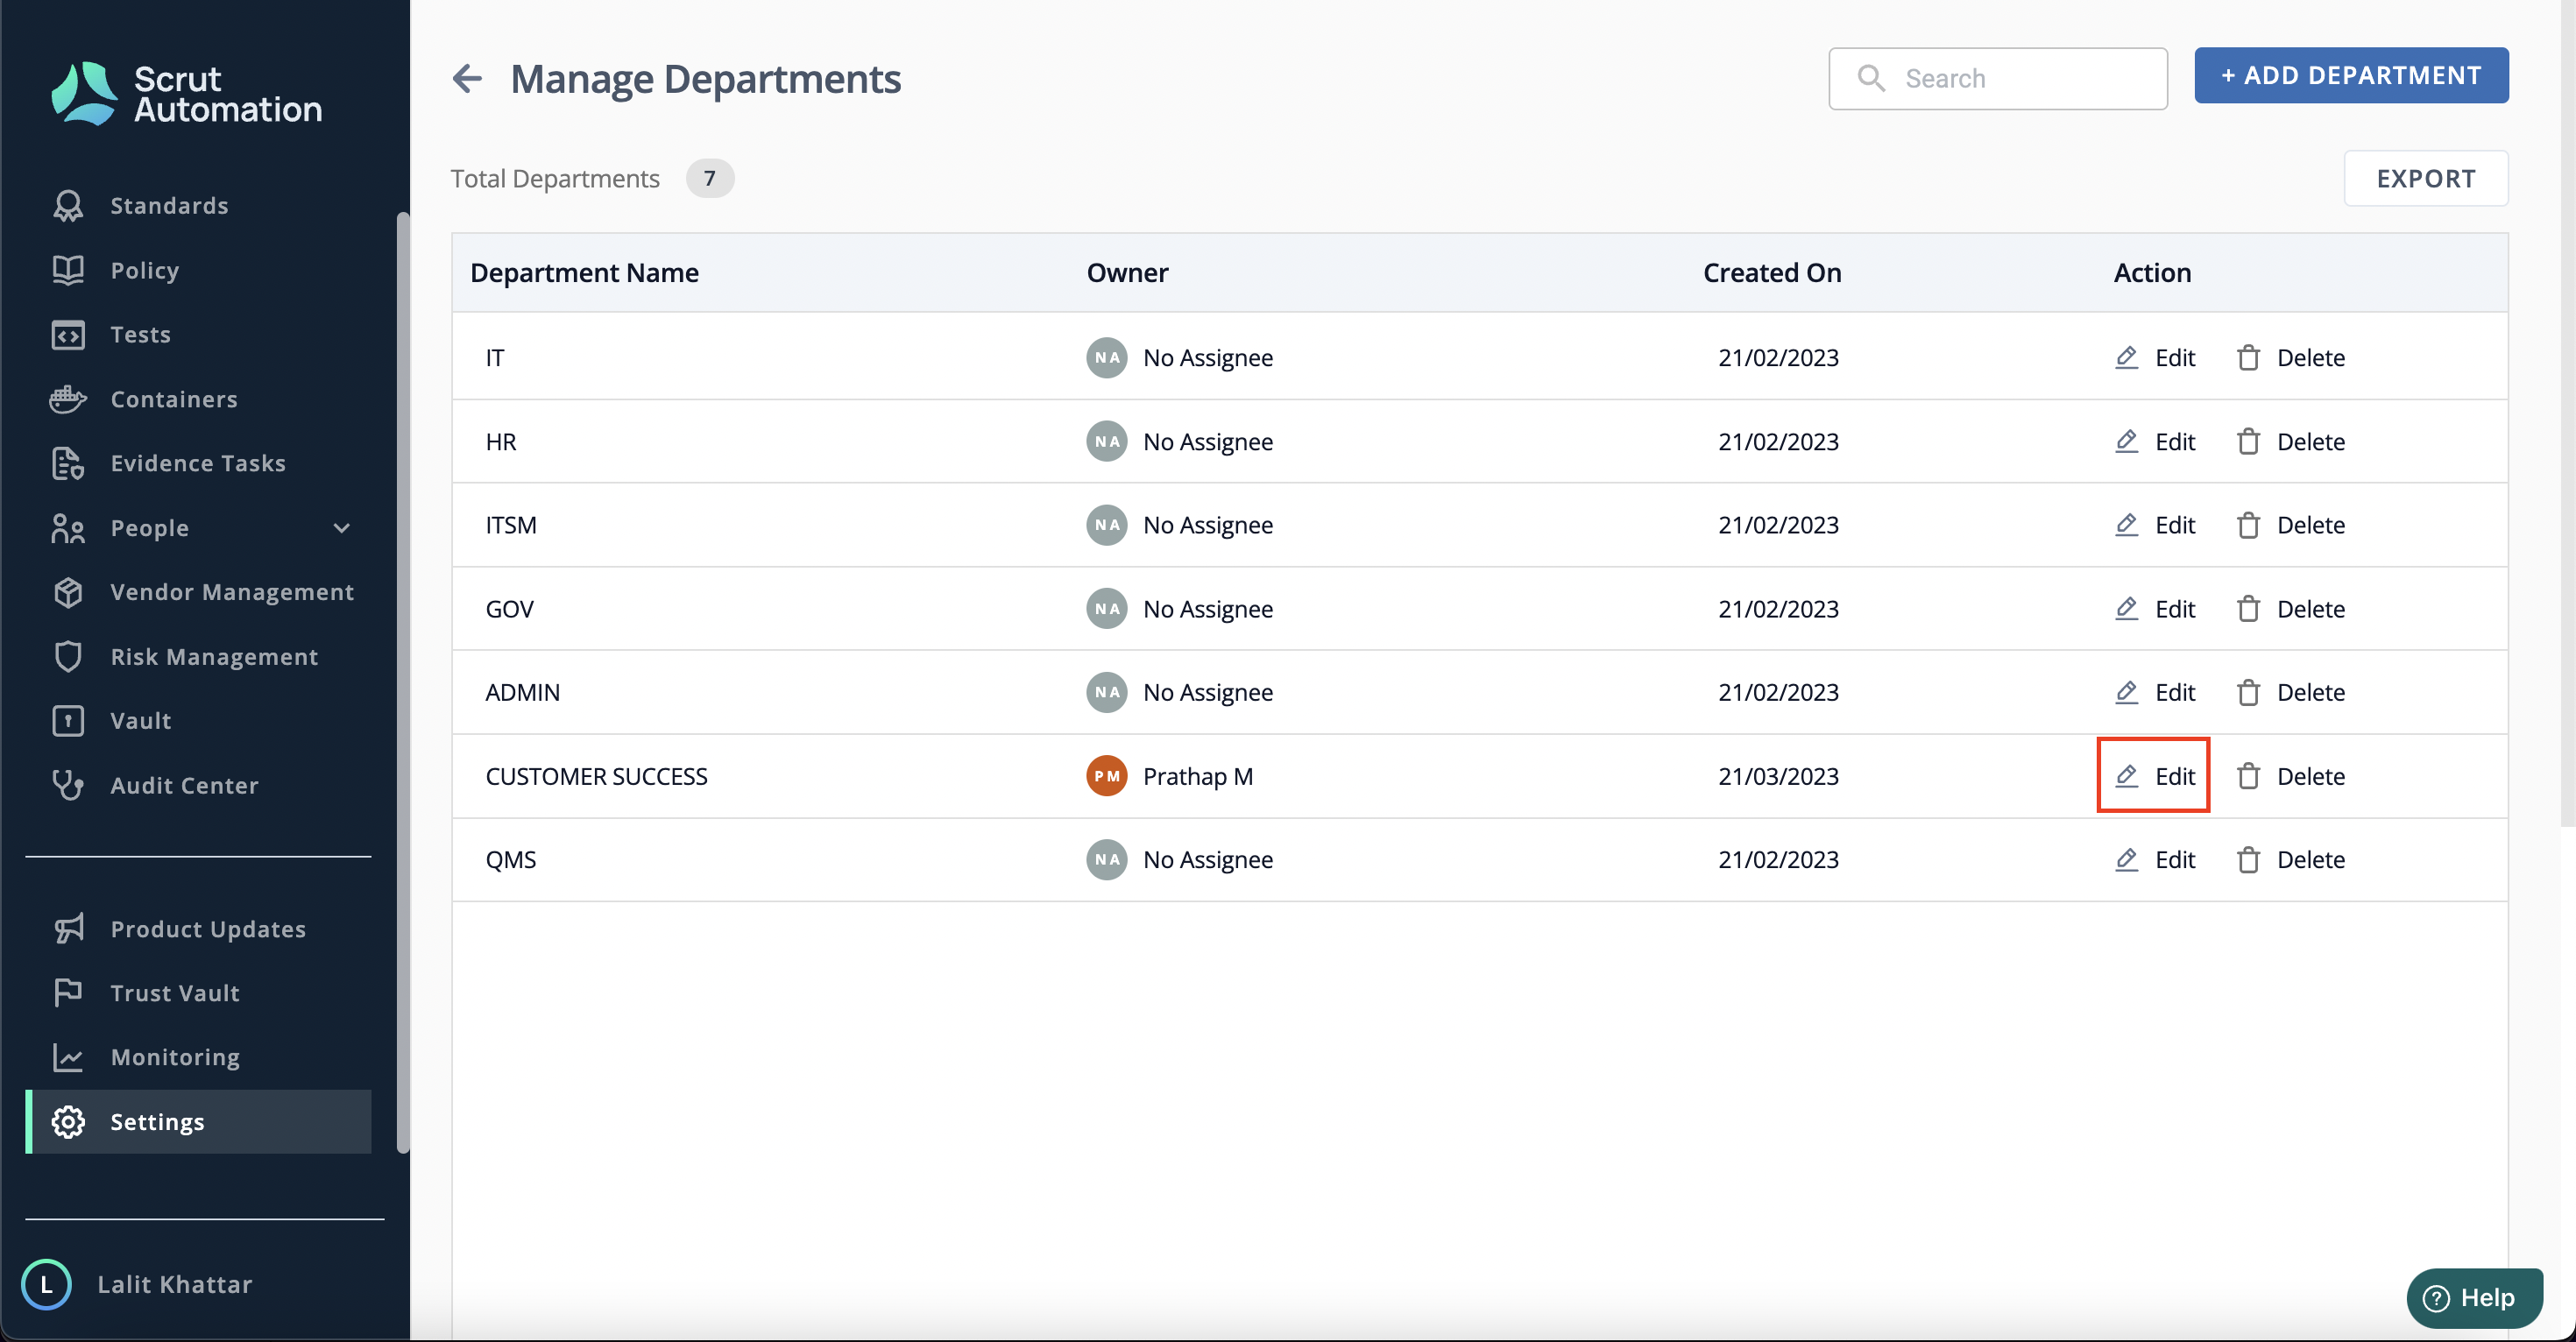The height and width of the screenshot is (1342, 2576).
Task: Click the pencil icon in QMS row
Action: click(x=2127, y=859)
